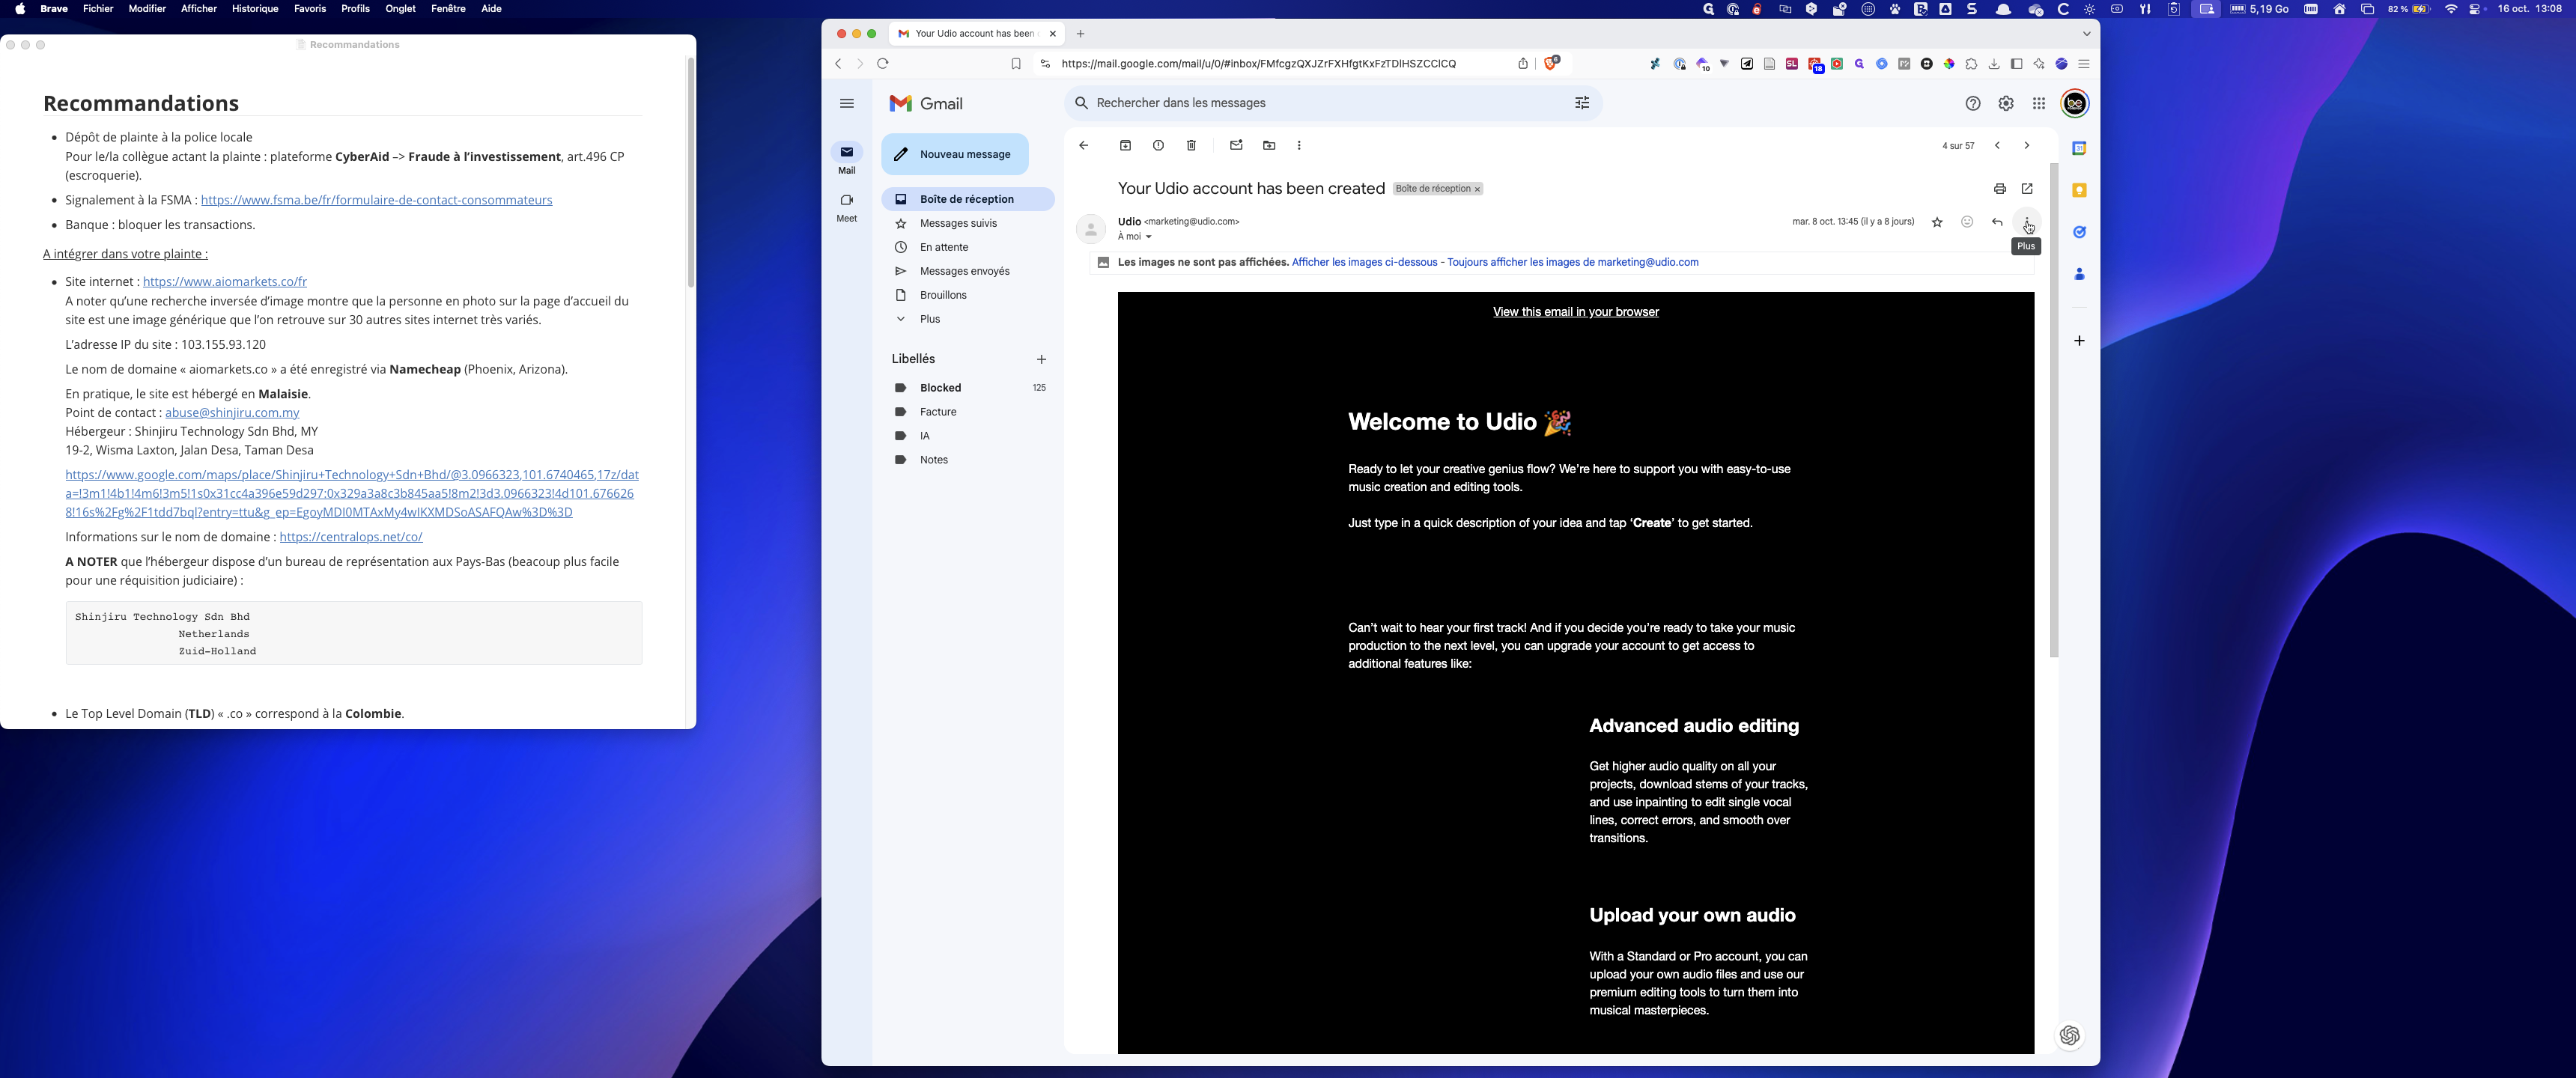Toggle the Brave sidebar panel icon
Screen dimensions: 2576x1078
2016,64
